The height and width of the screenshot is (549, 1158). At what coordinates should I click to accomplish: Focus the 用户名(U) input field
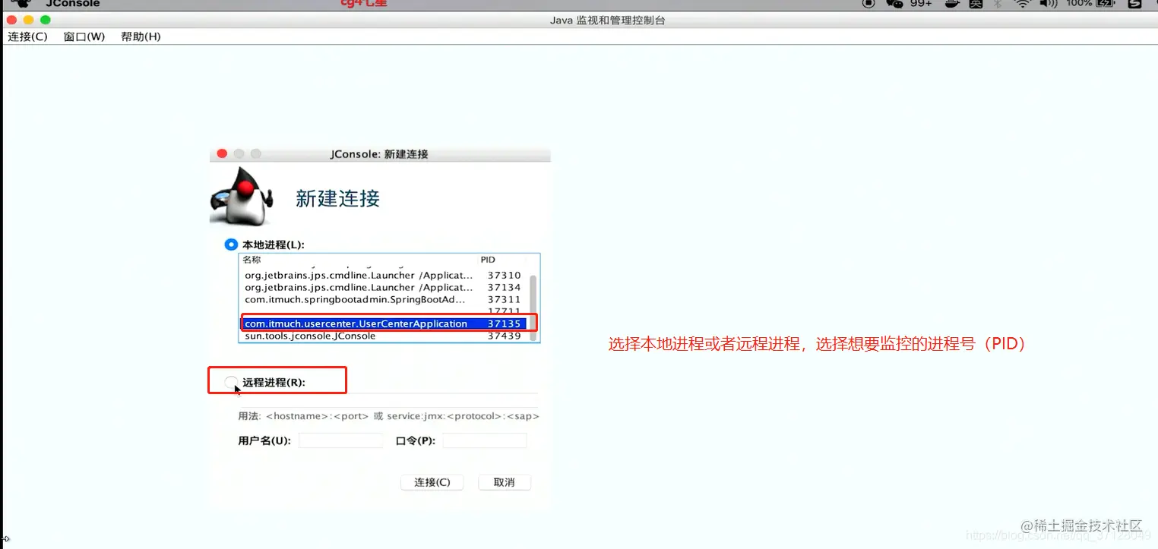340,440
